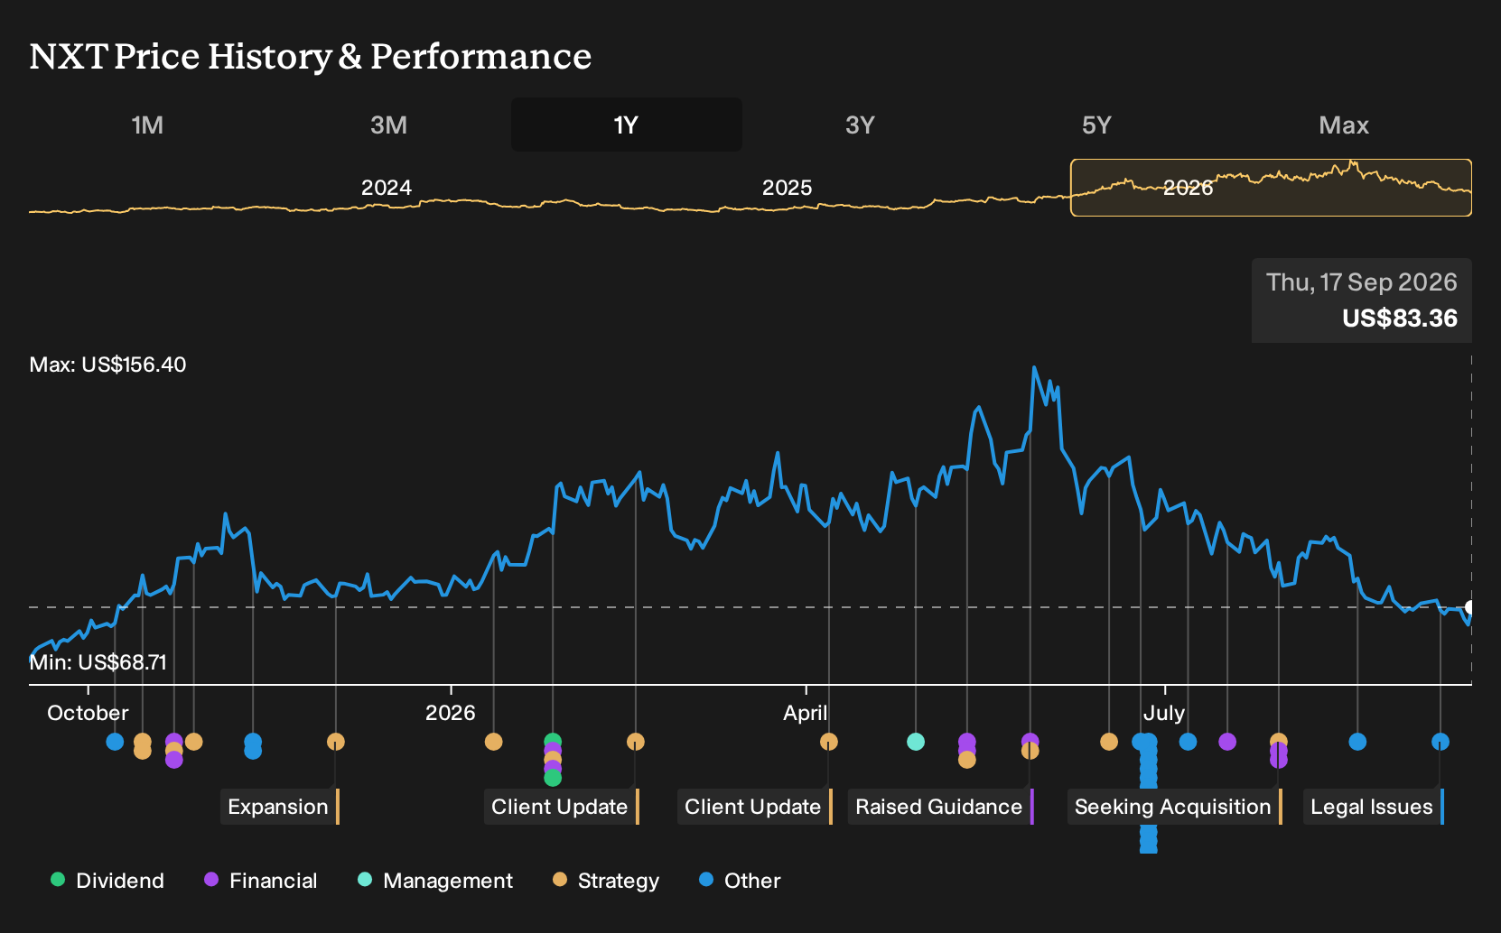
Task: Toggle the Management legend filter
Action: click(435, 881)
